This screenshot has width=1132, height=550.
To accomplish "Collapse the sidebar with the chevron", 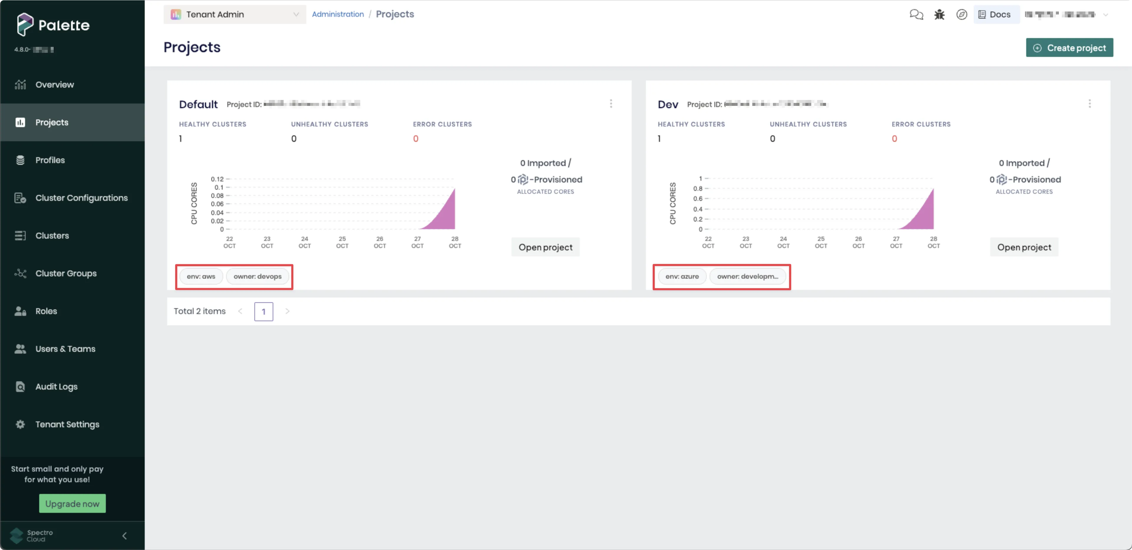I will [x=124, y=536].
